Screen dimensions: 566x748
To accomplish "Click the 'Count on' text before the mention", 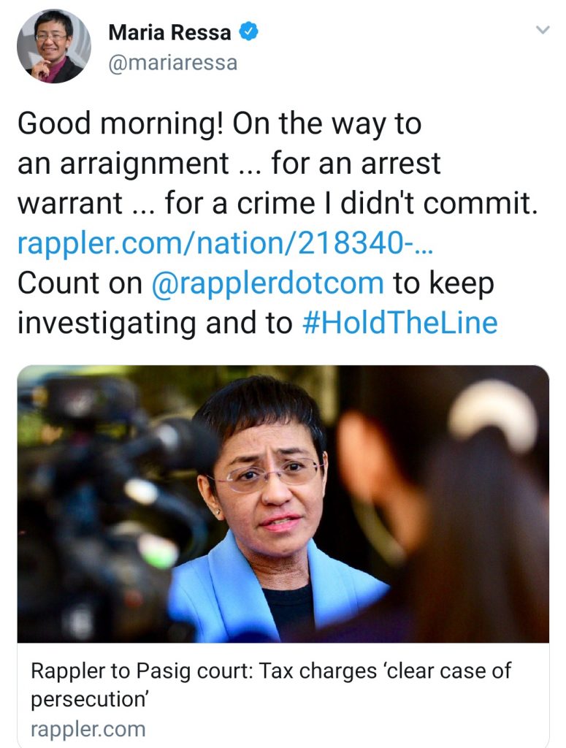I will 80,283.
